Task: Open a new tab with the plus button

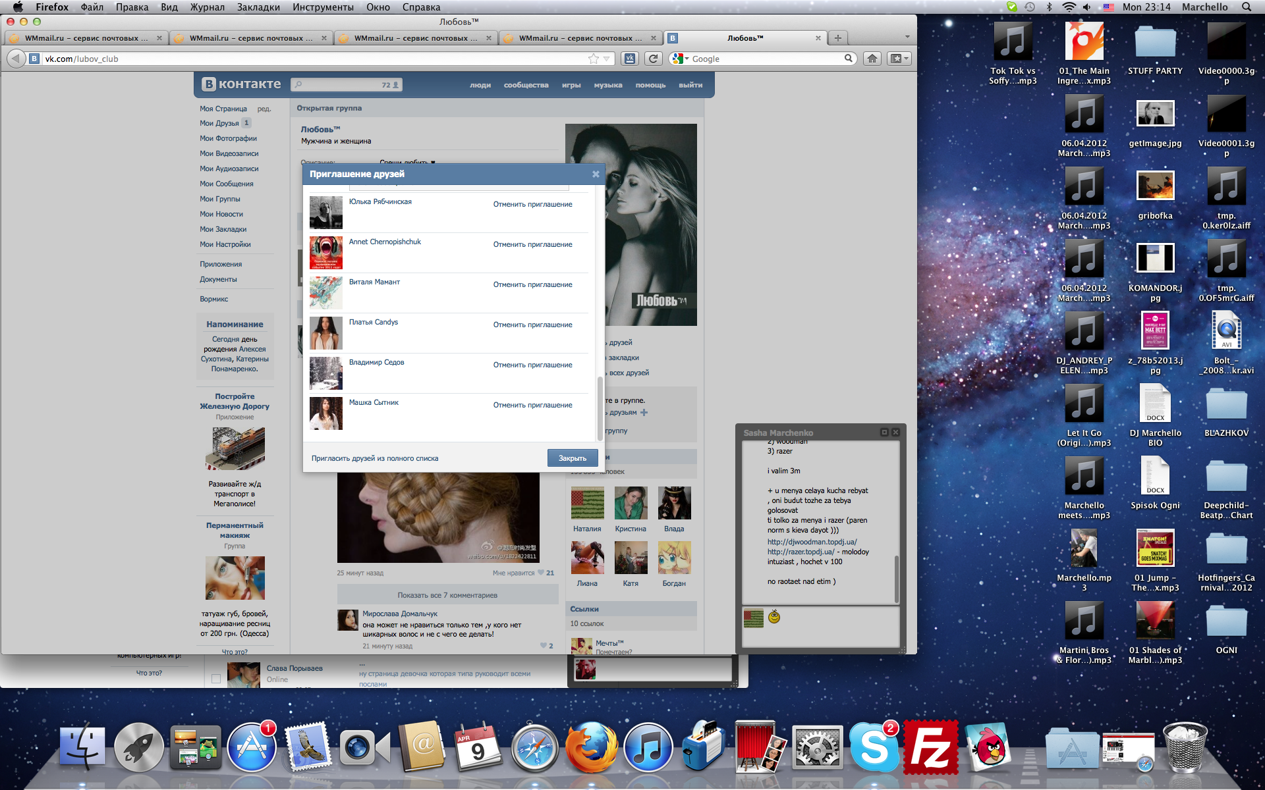Action: coord(838,38)
